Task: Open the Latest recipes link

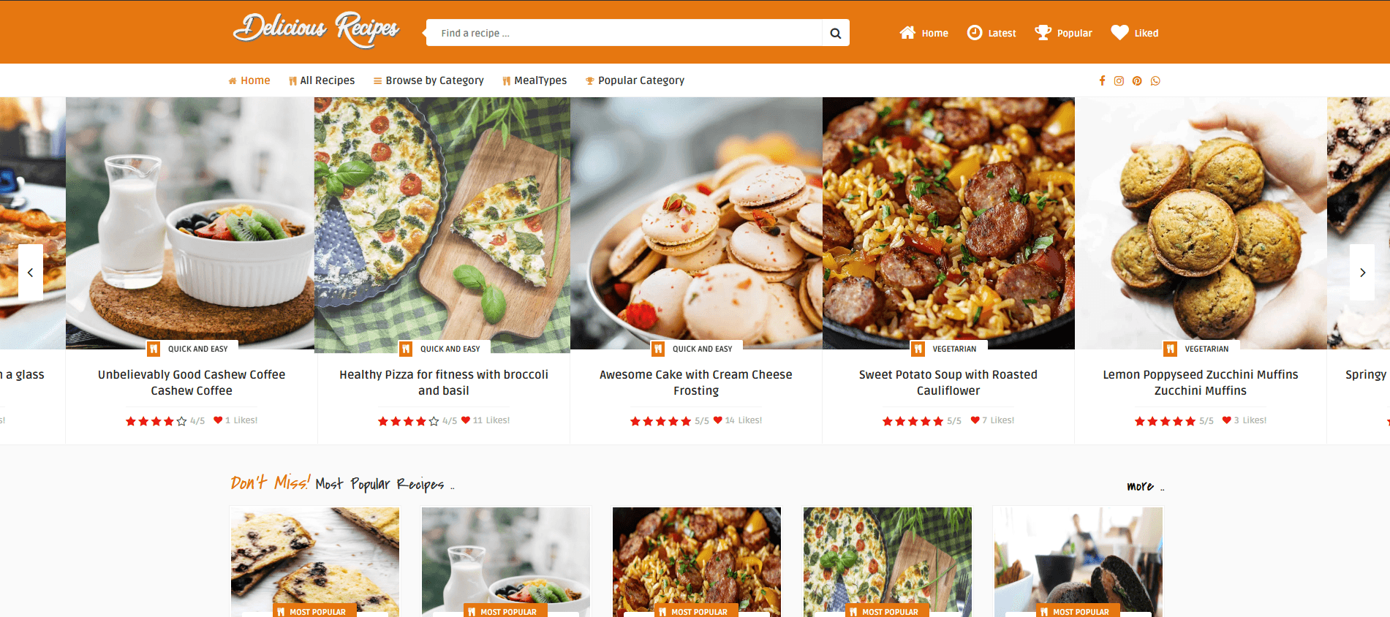Action: point(991,33)
